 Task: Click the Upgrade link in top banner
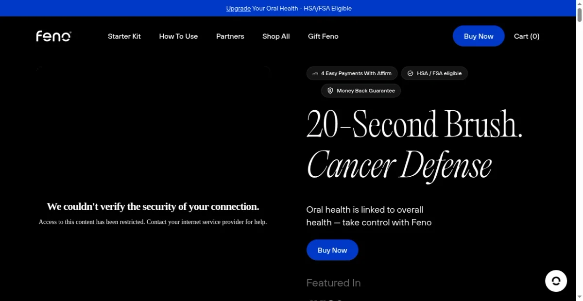click(239, 8)
